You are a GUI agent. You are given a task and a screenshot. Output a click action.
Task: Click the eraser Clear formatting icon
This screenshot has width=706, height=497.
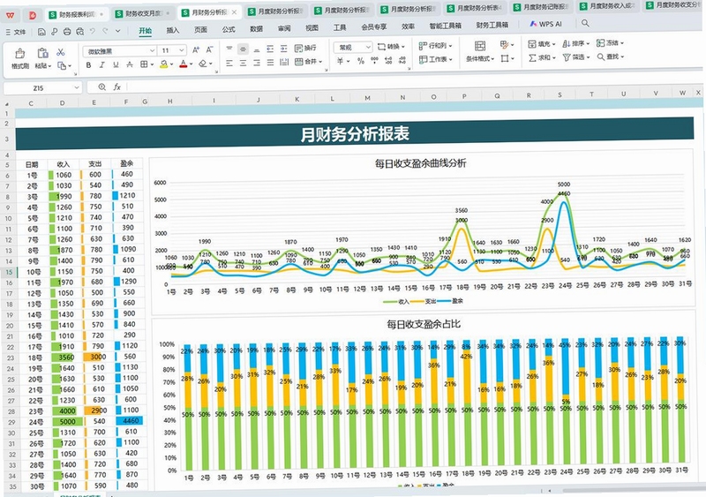click(203, 64)
